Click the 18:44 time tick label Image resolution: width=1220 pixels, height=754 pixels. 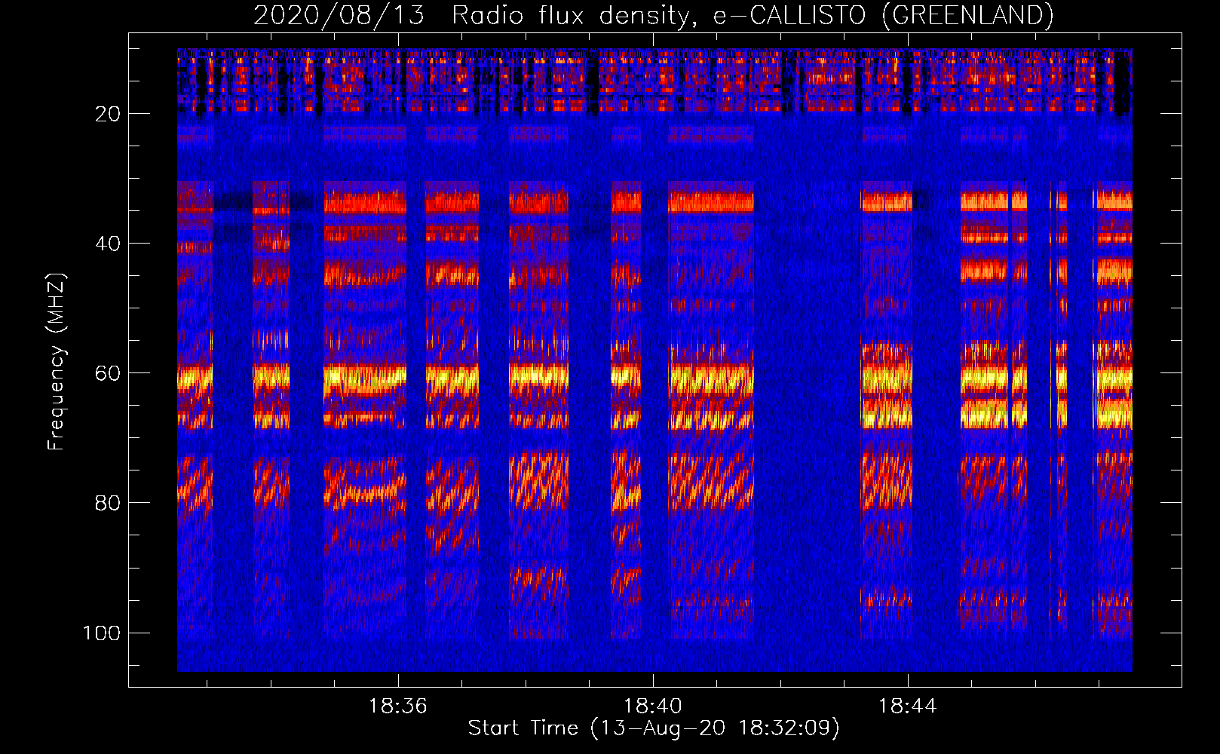point(907,706)
